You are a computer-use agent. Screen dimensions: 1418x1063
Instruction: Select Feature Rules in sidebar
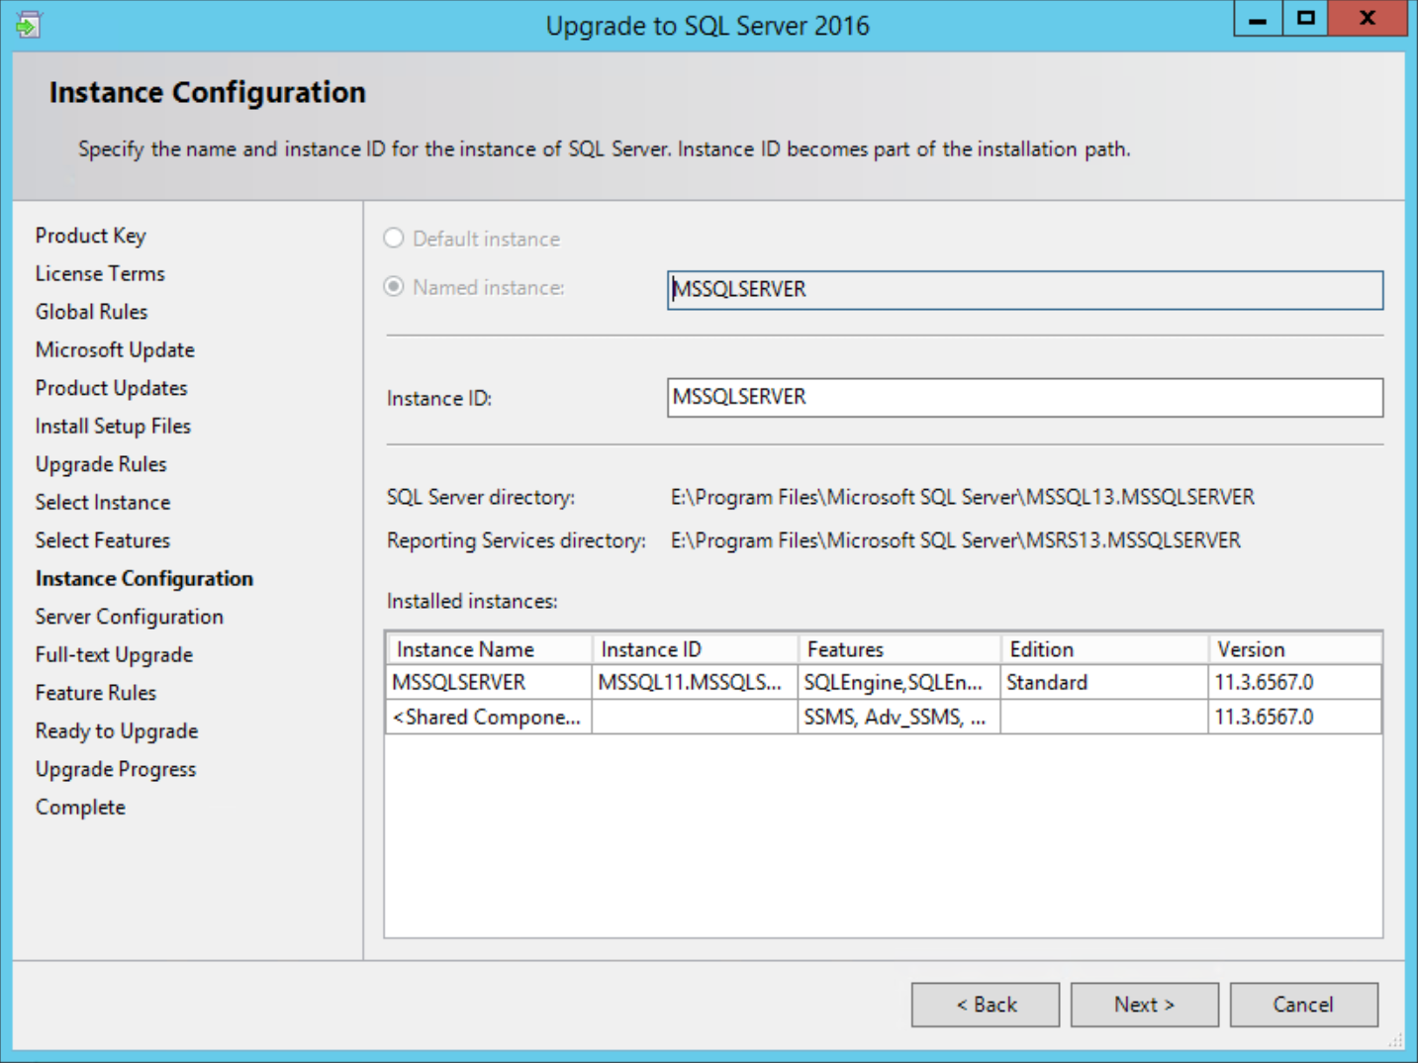pos(96,693)
